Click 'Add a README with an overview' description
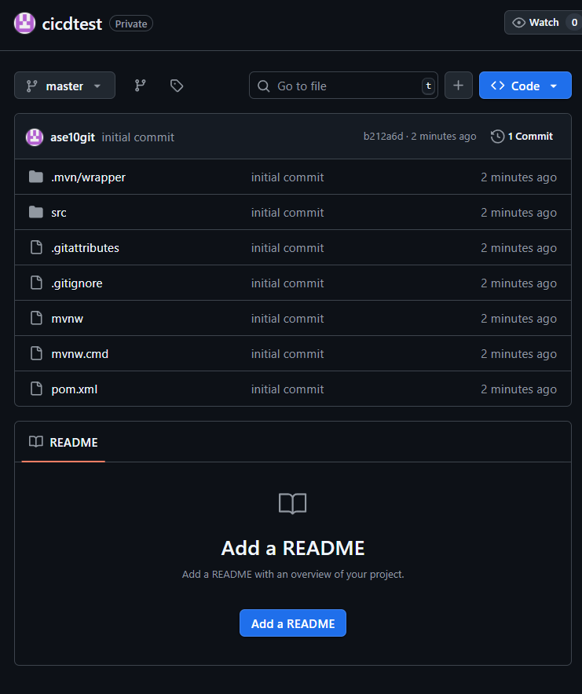This screenshot has height=694, width=582. [293, 574]
